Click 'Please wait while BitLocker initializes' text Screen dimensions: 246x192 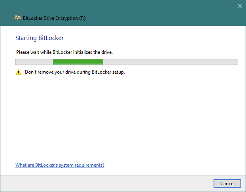[64, 52]
